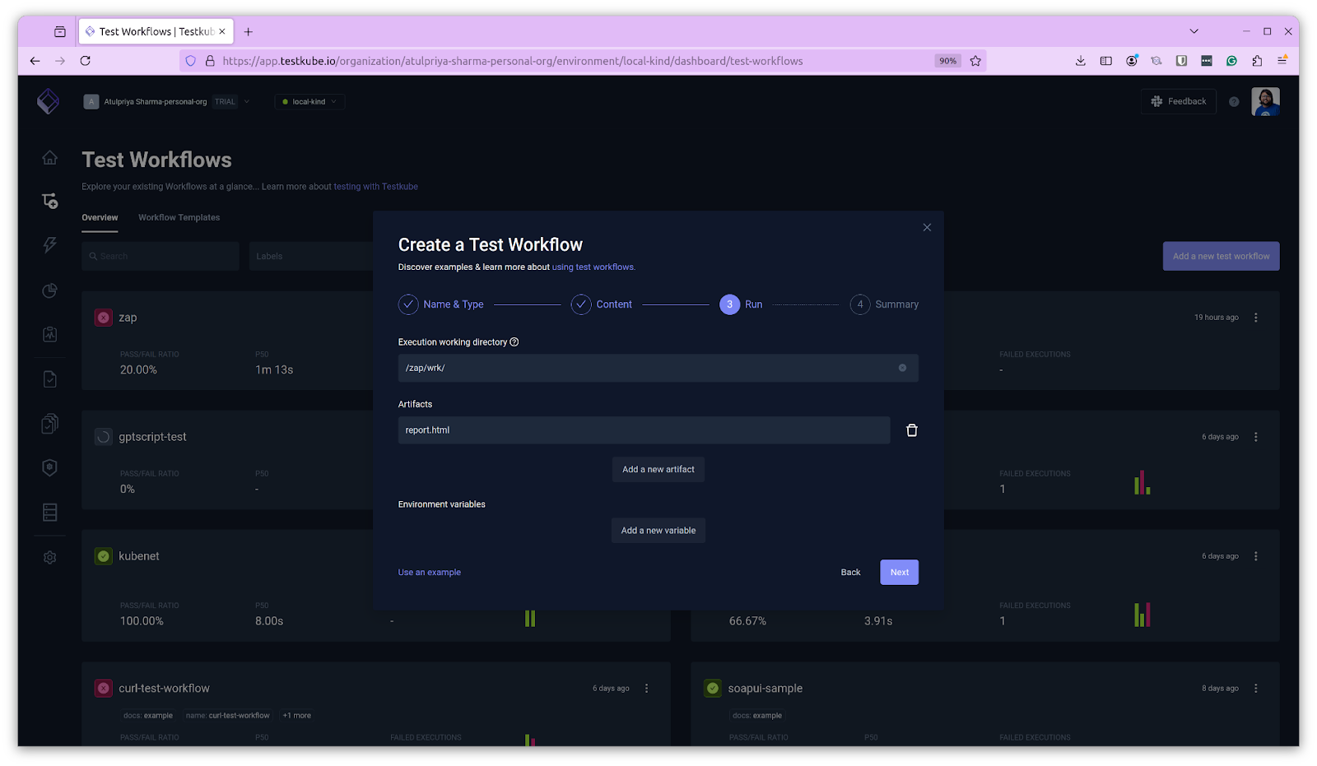List all tabs with browser chevron

[x=1194, y=31]
